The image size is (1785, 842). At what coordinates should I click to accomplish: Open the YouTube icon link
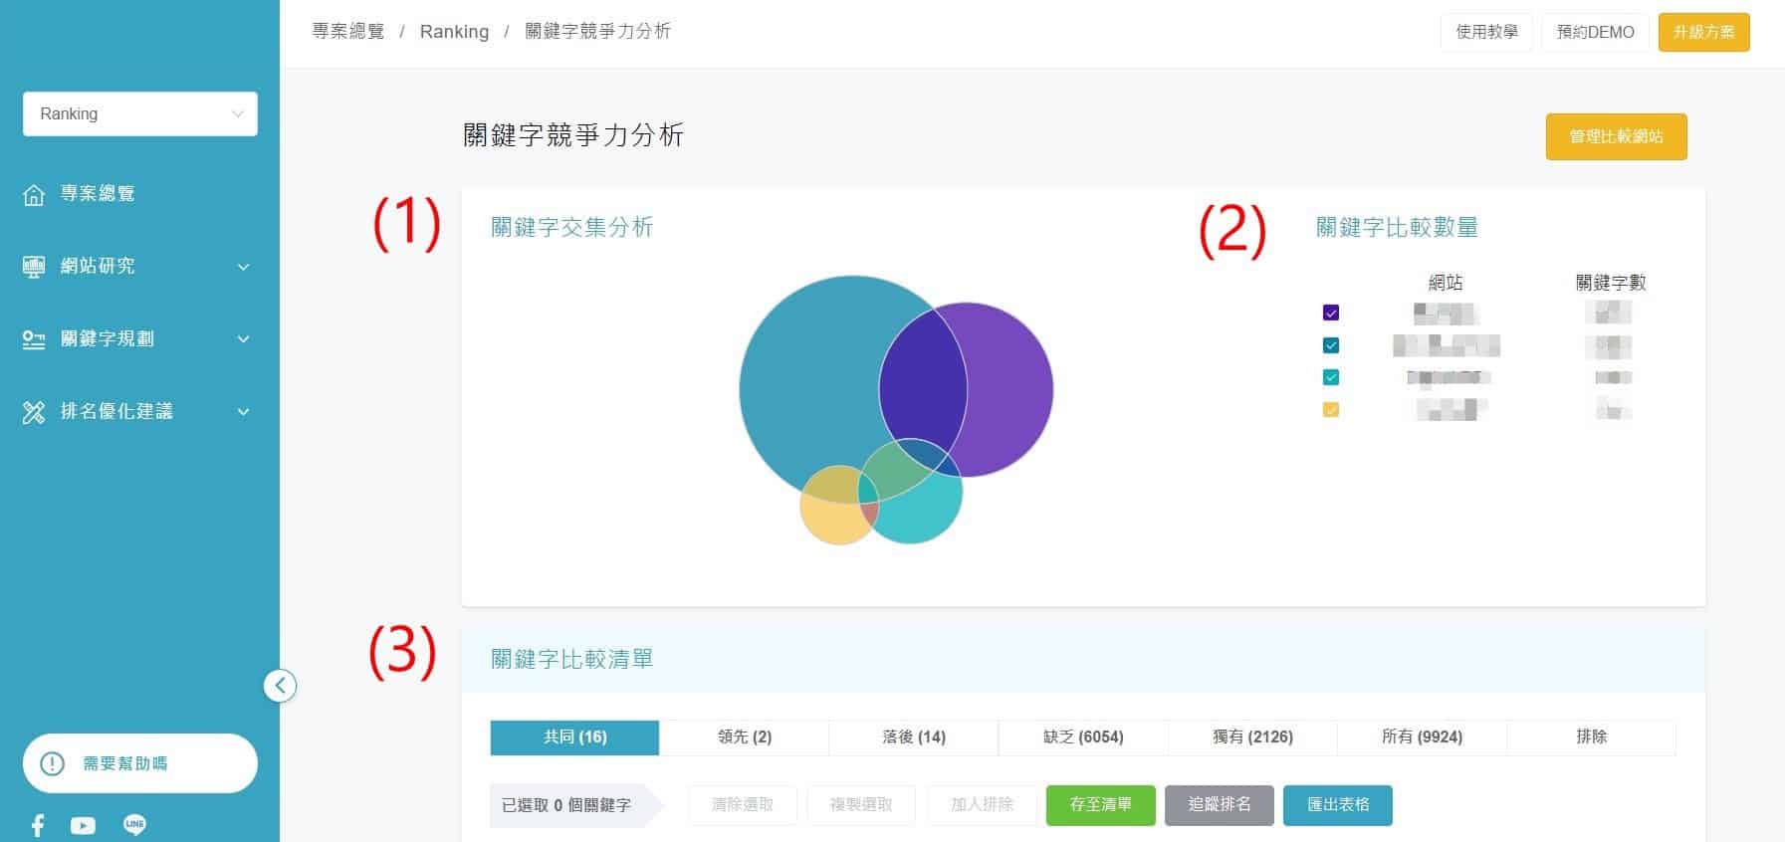(84, 825)
